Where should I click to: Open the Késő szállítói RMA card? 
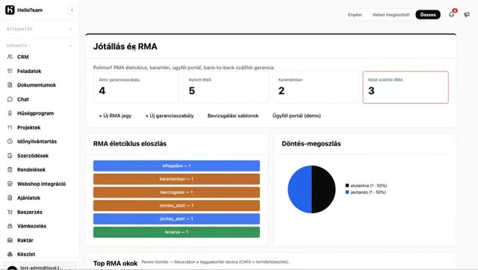pos(406,87)
